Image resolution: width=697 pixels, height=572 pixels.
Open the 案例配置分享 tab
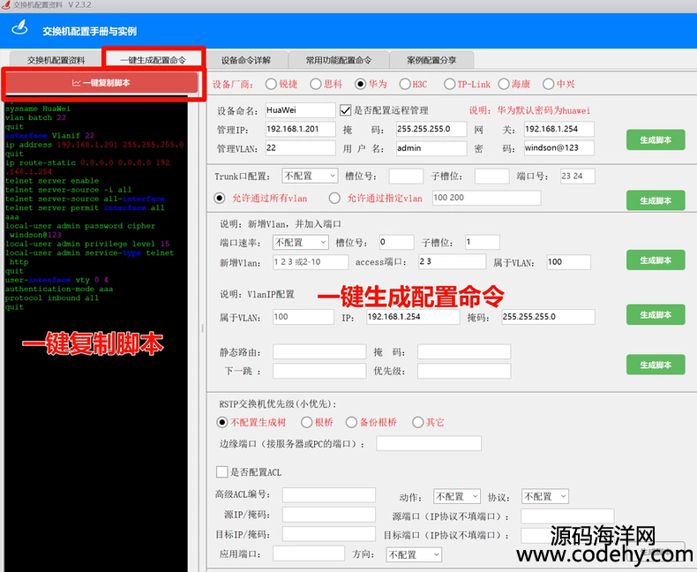[431, 60]
